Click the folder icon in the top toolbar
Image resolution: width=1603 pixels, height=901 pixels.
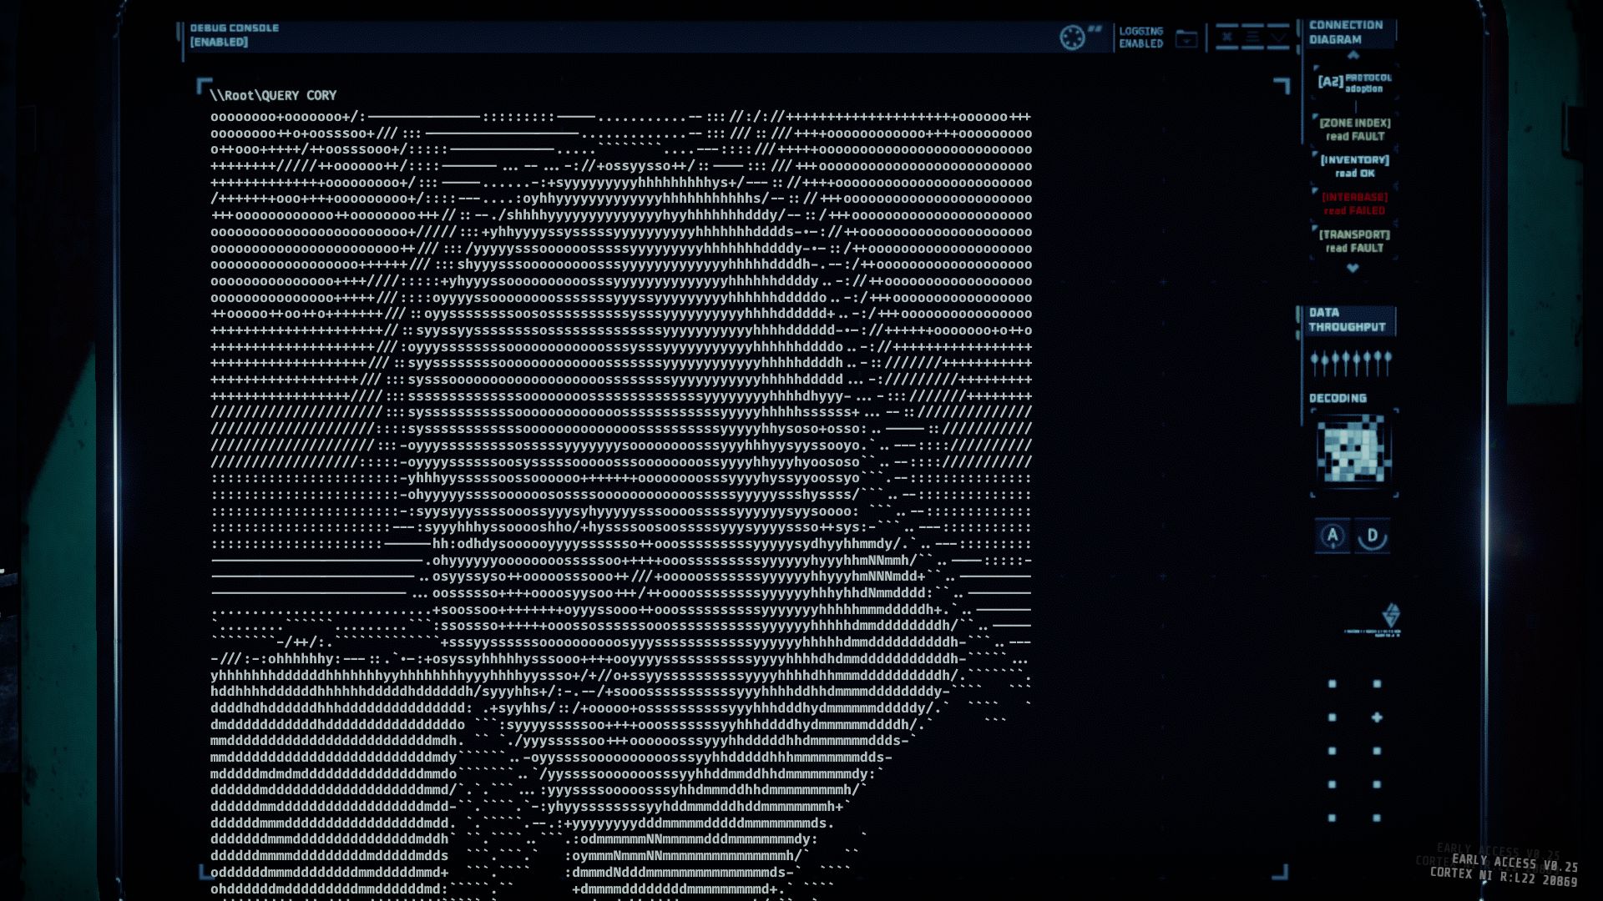click(1186, 38)
